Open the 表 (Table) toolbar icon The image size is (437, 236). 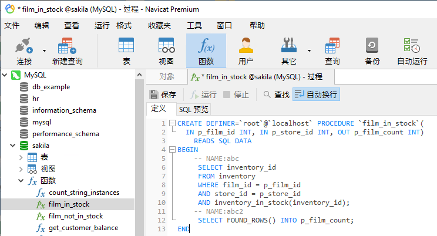pos(126,51)
